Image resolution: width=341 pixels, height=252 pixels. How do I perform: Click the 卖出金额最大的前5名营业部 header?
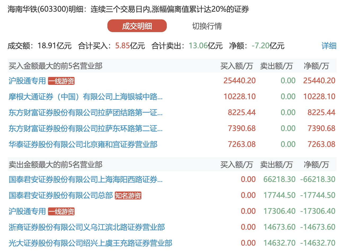click(55, 164)
